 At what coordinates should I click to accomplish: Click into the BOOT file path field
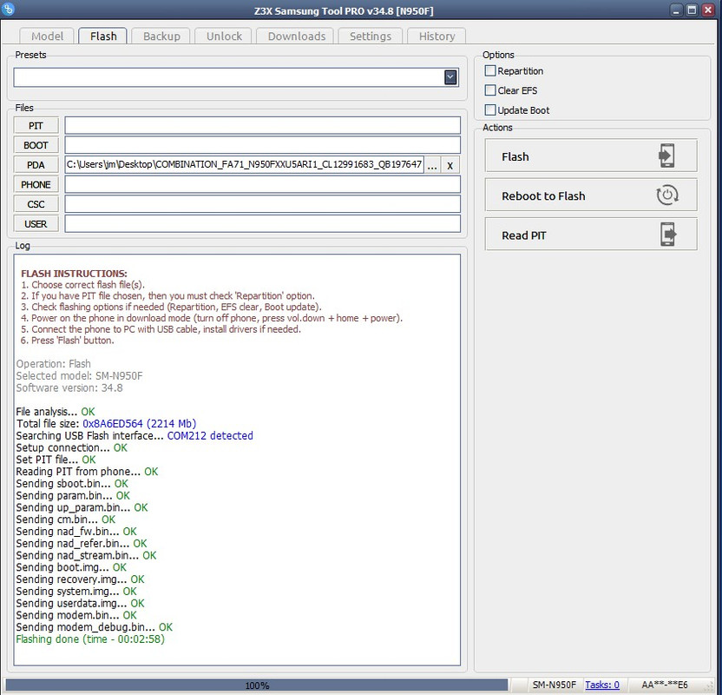[x=262, y=145]
